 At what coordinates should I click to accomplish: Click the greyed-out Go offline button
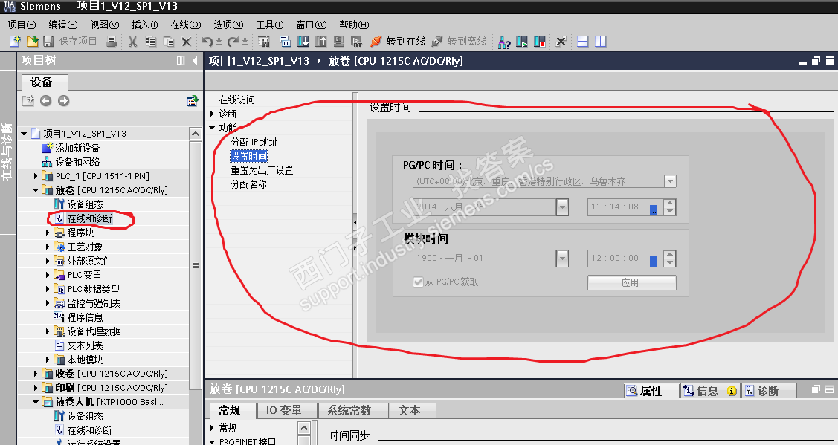pyautogui.click(x=459, y=41)
